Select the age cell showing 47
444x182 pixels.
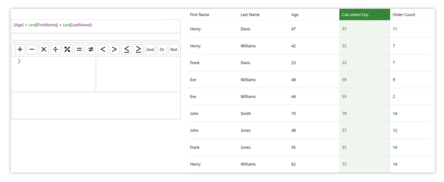293,29
